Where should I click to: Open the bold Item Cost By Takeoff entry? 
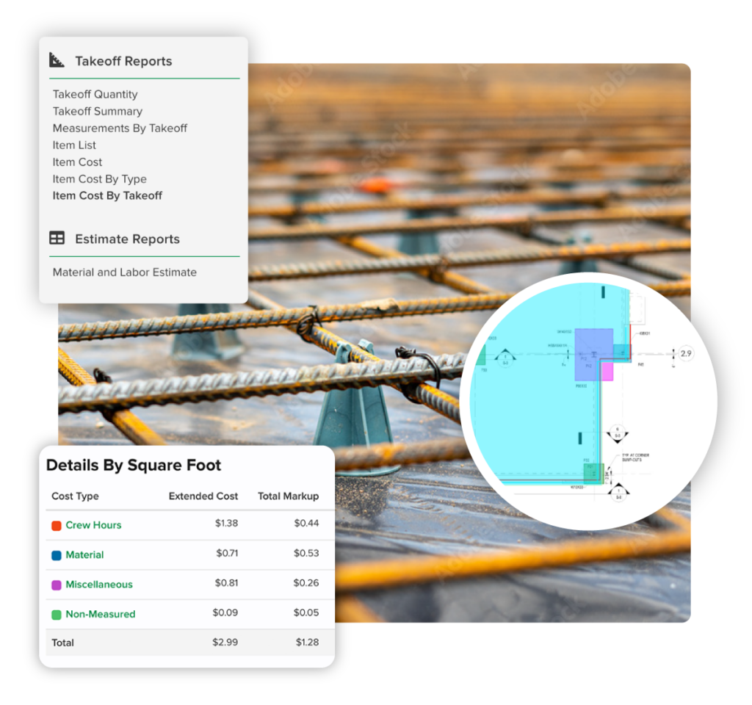[107, 195]
